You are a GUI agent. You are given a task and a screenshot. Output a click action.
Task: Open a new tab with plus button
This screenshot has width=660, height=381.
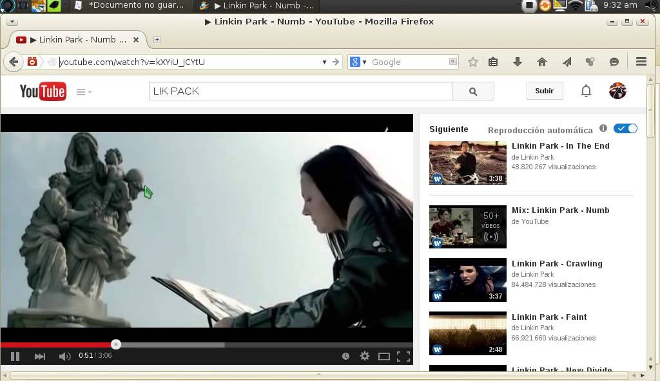157,39
